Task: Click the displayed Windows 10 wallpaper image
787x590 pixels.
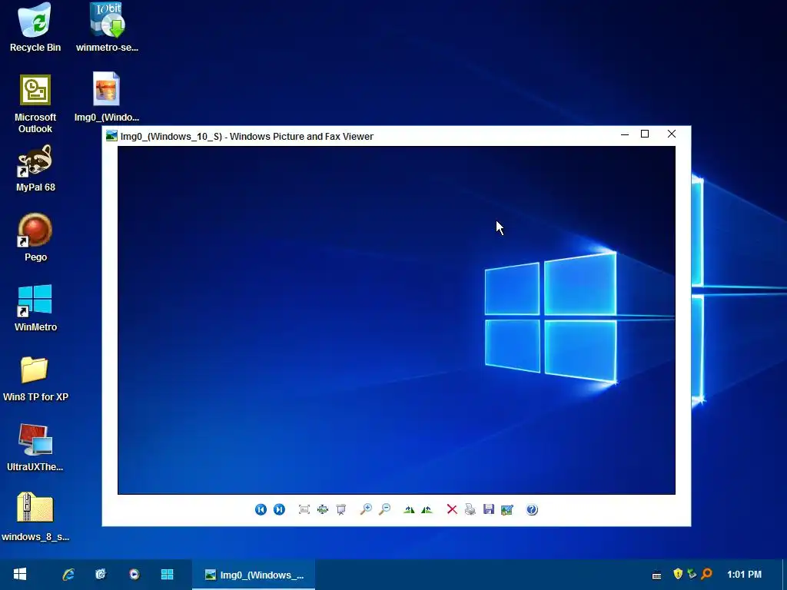Action: 397,320
